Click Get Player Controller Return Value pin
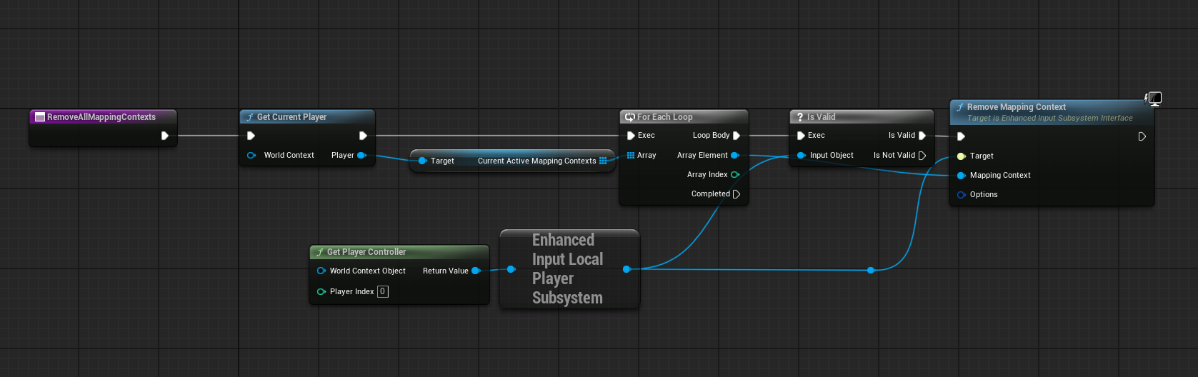 click(476, 271)
